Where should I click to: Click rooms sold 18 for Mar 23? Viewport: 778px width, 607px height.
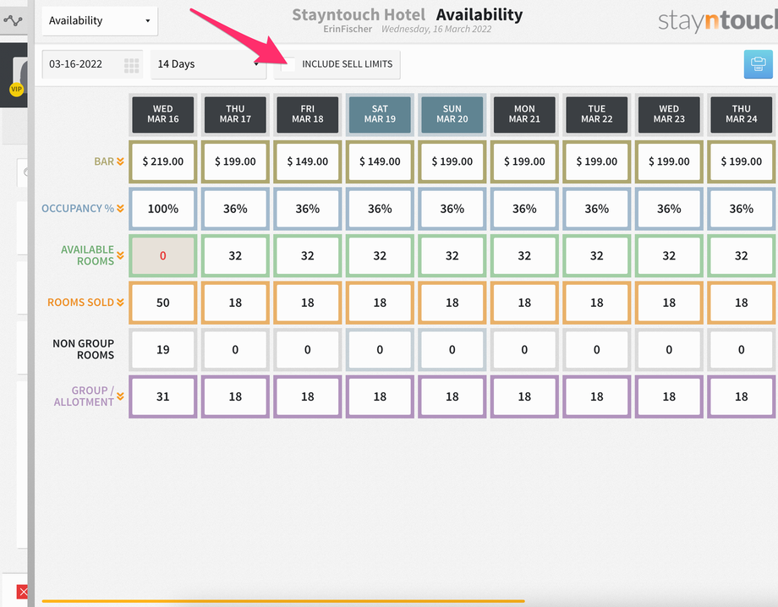click(x=669, y=303)
